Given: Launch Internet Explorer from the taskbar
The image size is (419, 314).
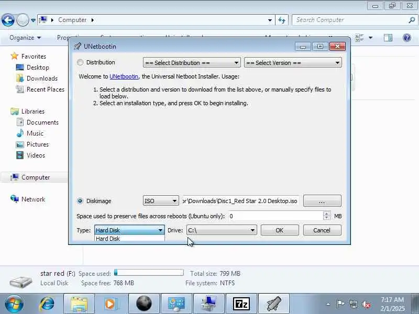Looking at the screenshot, I should [x=47, y=304].
